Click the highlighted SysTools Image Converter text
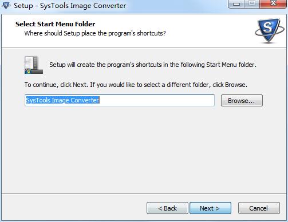This screenshot has width=288, height=222. (x=62, y=100)
